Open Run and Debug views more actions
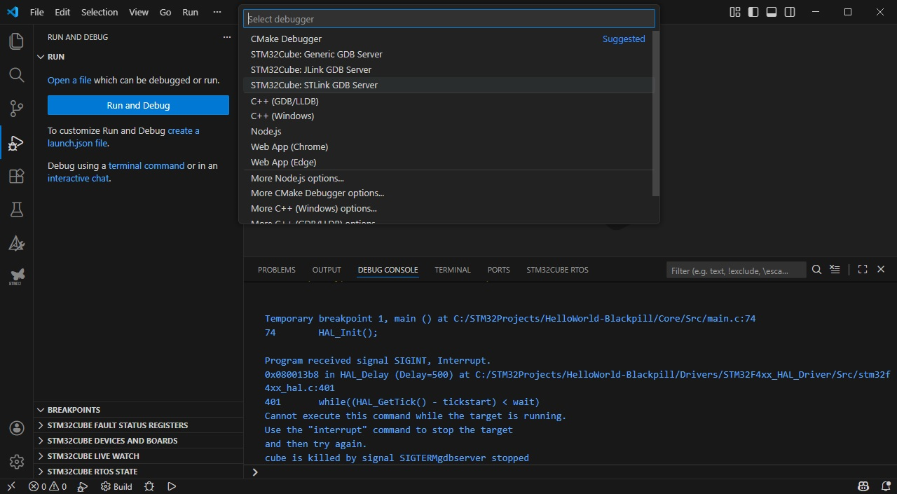 [226, 37]
